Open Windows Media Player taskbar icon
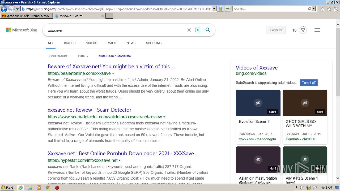Image resolution: width=340 pixels, height=191 pixels. click(x=39, y=188)
